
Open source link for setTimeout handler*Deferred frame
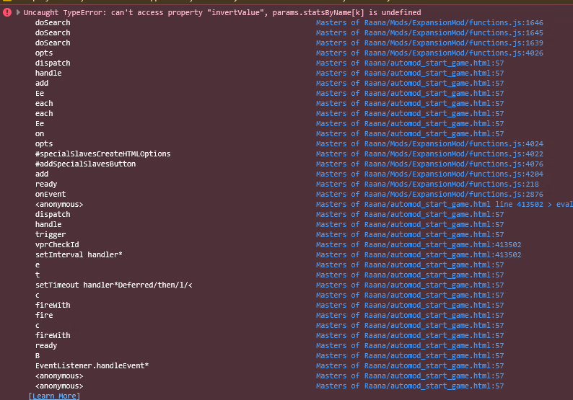[x=410, y=285]
